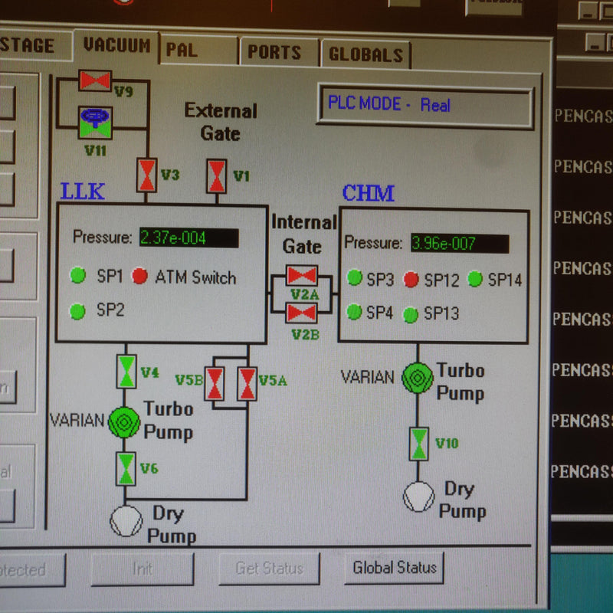
Task: Click the ATM Switch indicator
Action: [x=139, y=277]
